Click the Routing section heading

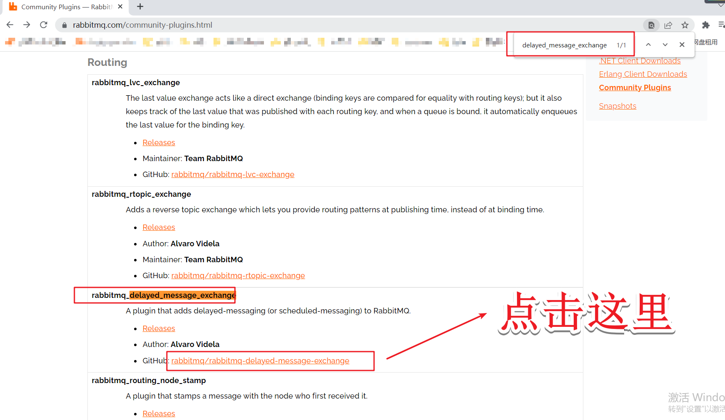click(x=107, y=63)
